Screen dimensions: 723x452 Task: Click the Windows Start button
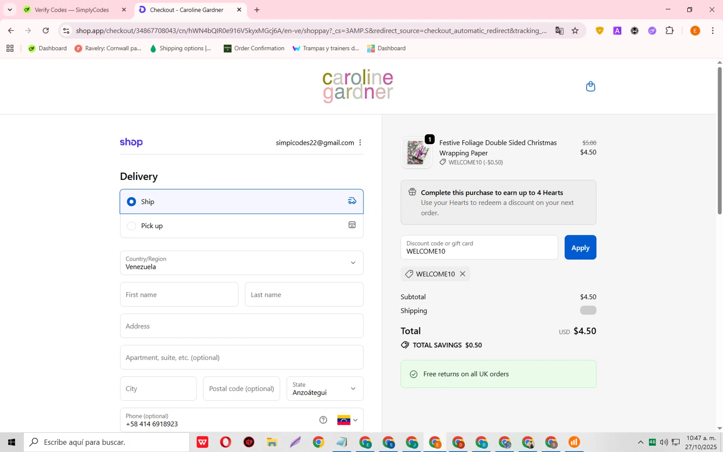(12, 442)
